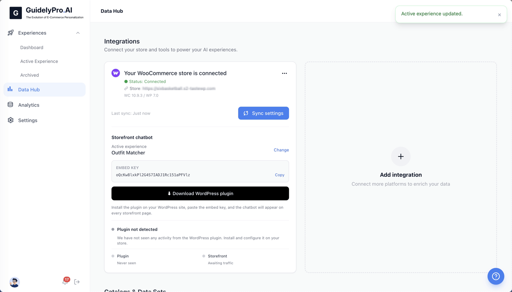Click Download WordPress plugin button
The height and width of the screenshot is (292, 512).
(x=200, y=193)
